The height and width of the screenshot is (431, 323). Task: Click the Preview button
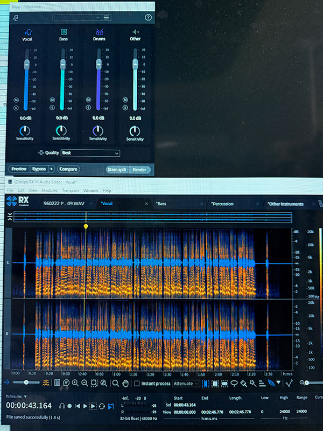(19, 169)
